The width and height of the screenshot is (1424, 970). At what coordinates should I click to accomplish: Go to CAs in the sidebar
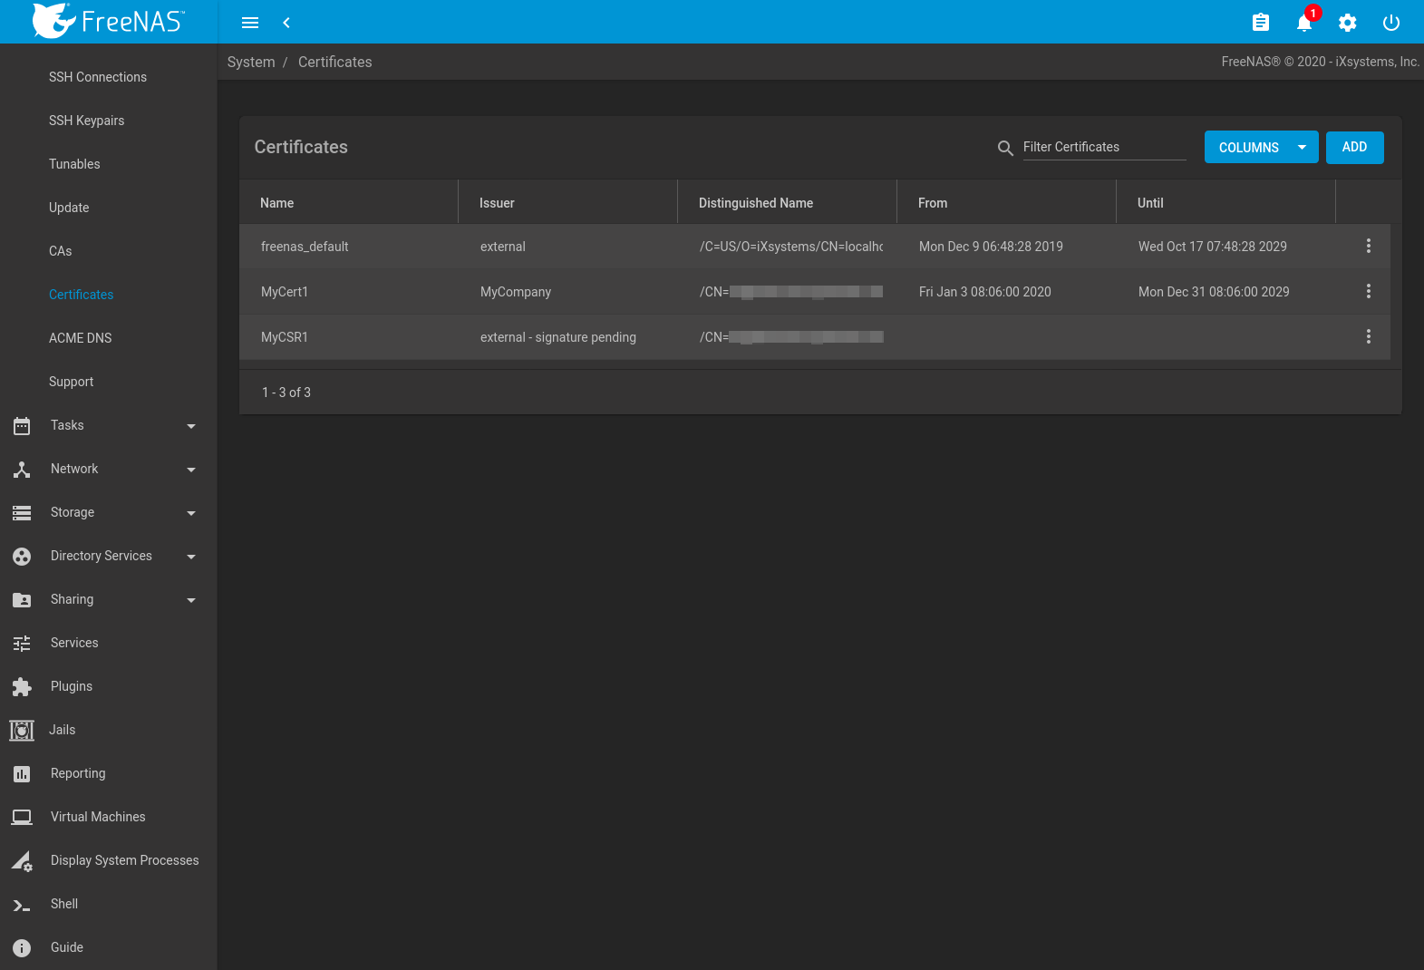(60, 251)
